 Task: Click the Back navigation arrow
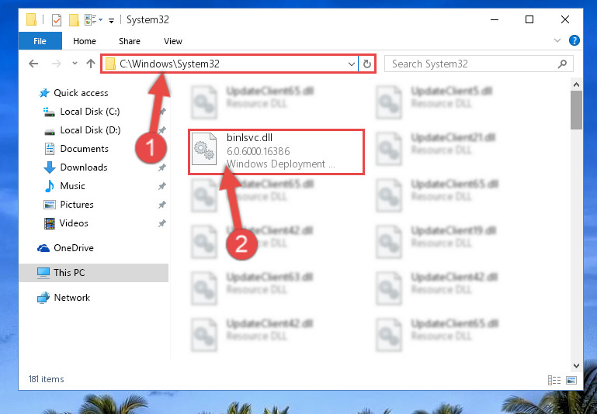tap(33, 64)
